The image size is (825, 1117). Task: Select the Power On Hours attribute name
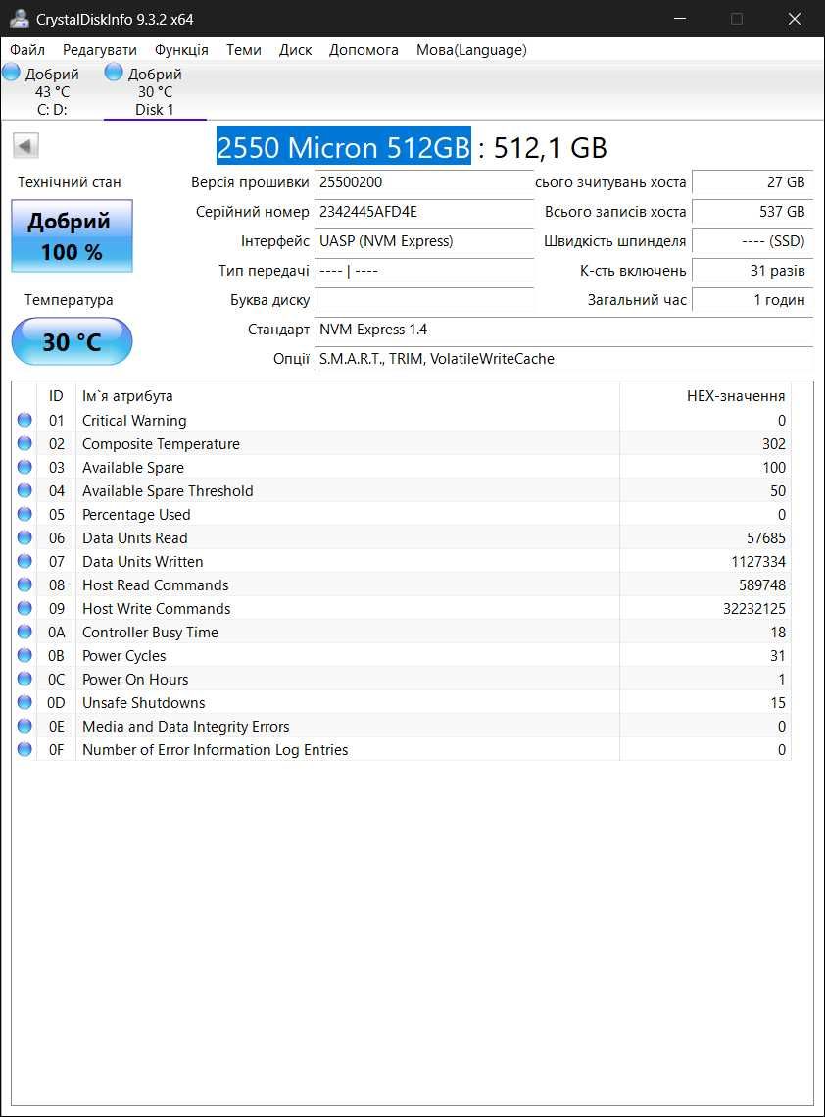tap(135, 679)
